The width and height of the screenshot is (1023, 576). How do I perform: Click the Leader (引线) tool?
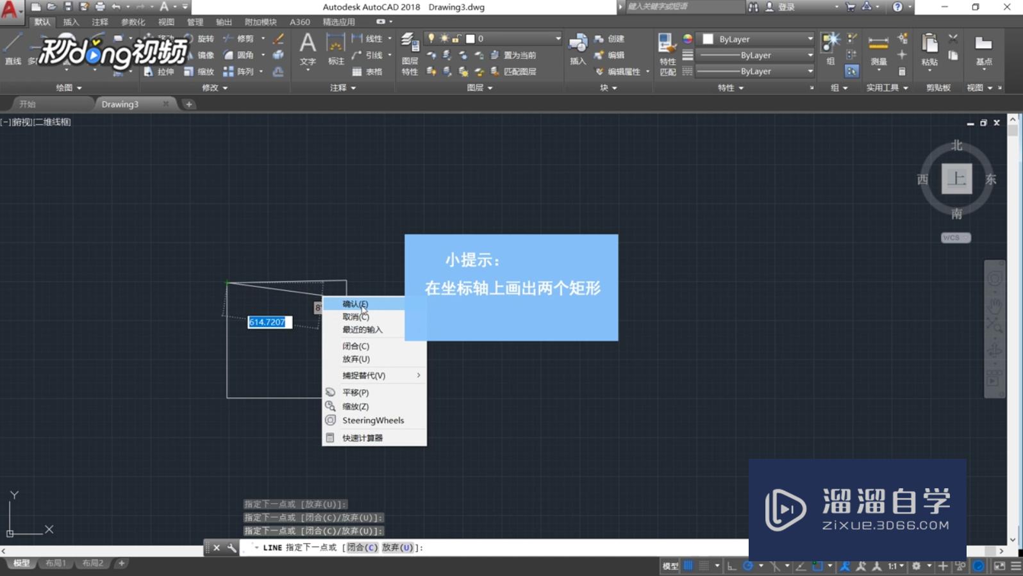(367, 55)
